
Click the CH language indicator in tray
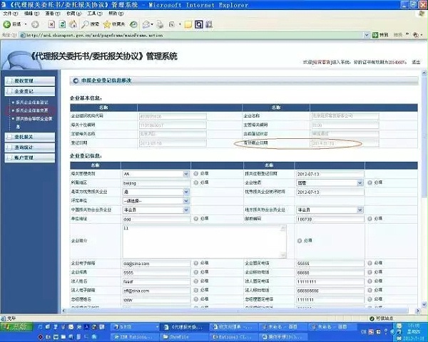pyautogui.click(x=363, y=332)
